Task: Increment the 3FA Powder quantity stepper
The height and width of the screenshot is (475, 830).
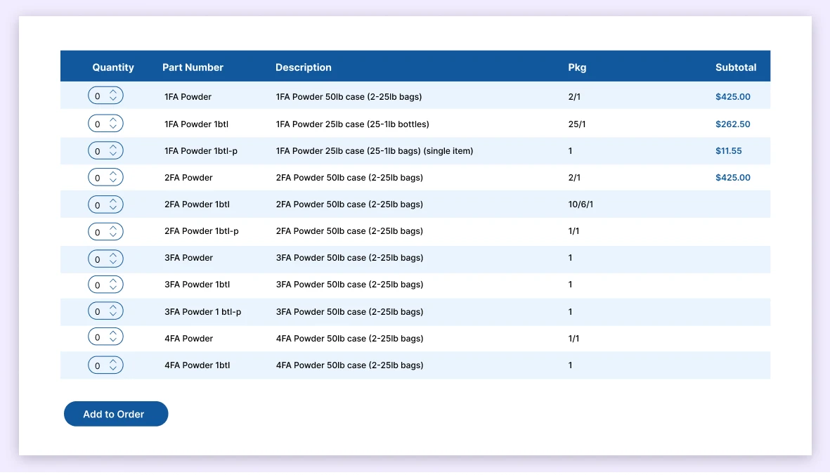Action: (113, 254)
